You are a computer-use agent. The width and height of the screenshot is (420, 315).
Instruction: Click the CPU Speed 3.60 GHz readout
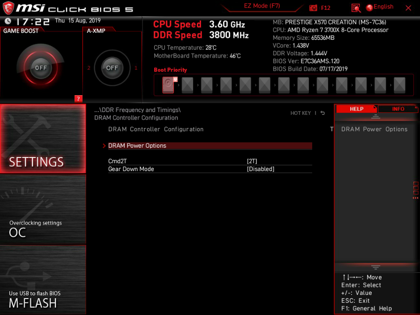[199, 24]
